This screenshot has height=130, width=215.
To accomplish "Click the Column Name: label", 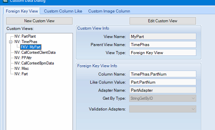I will pyautogui.click(x=112, y=74).
